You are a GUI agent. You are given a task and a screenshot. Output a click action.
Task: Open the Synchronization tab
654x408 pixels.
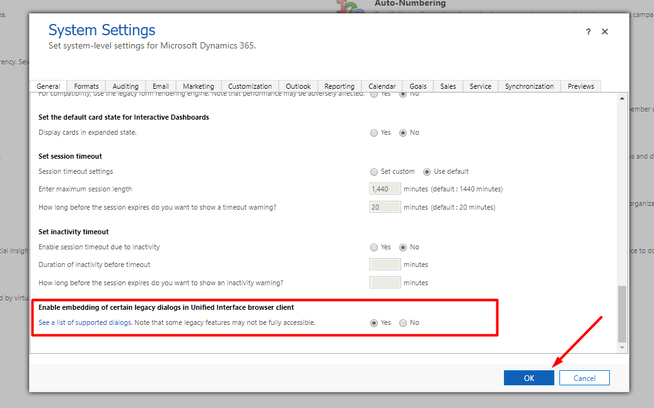pyautogui.click(x=529, y=86)
